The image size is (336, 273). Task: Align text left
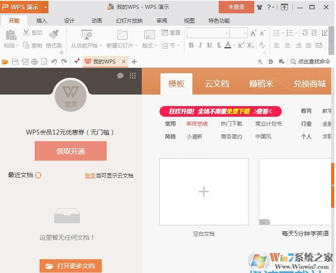[x=276, y=45]
